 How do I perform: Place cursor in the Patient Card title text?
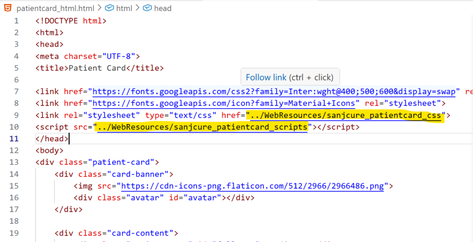[97, 68]
